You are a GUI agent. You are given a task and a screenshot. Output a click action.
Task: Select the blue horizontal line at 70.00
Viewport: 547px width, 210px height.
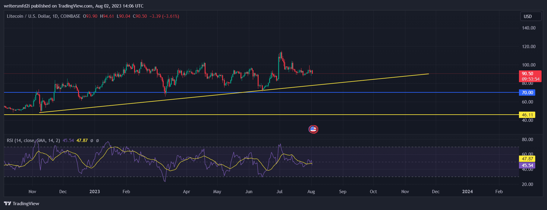point(362,92)
